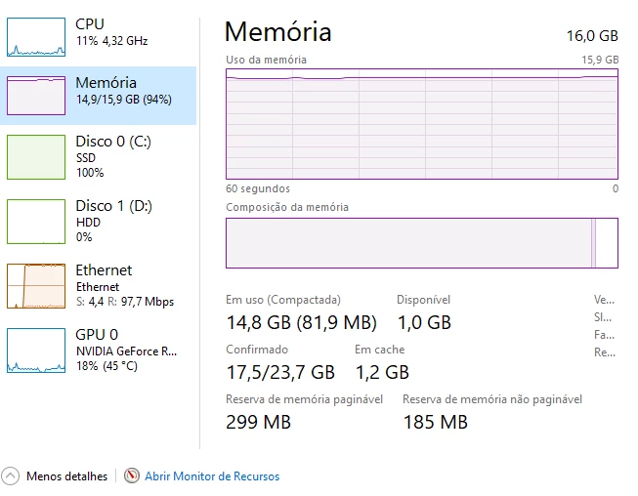Choose the GPU 0 sidebar label

click(x=97, y=335)
